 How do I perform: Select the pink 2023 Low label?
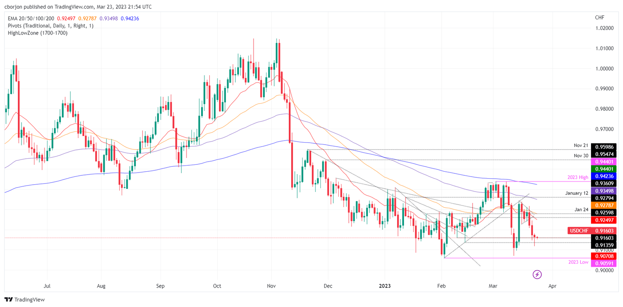(x=578, y=262)
